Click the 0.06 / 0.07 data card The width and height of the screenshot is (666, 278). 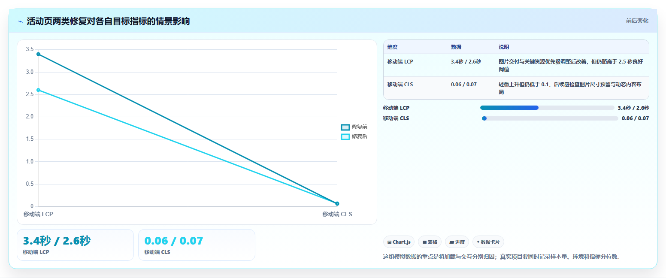197,245
